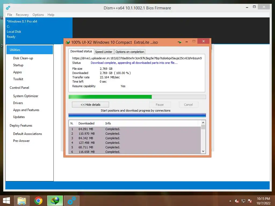The width and height of the screenshot is (275, 206).
Task: Open the Help menu in Dism++
Action: pos(51,15)
